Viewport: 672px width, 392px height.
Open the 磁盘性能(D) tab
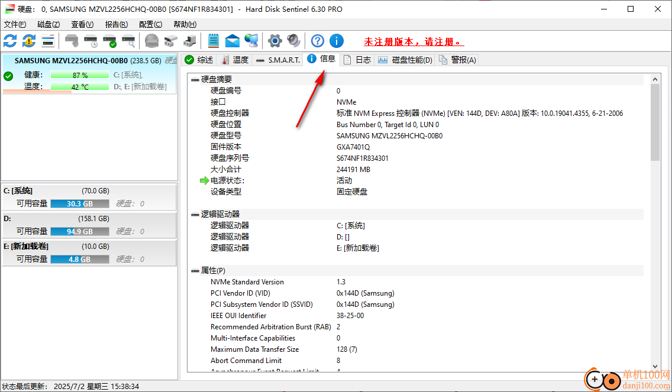click(405, 60)
